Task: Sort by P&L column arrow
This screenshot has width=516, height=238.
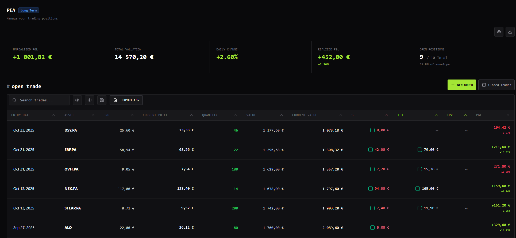Action: (x=508, y=115)
